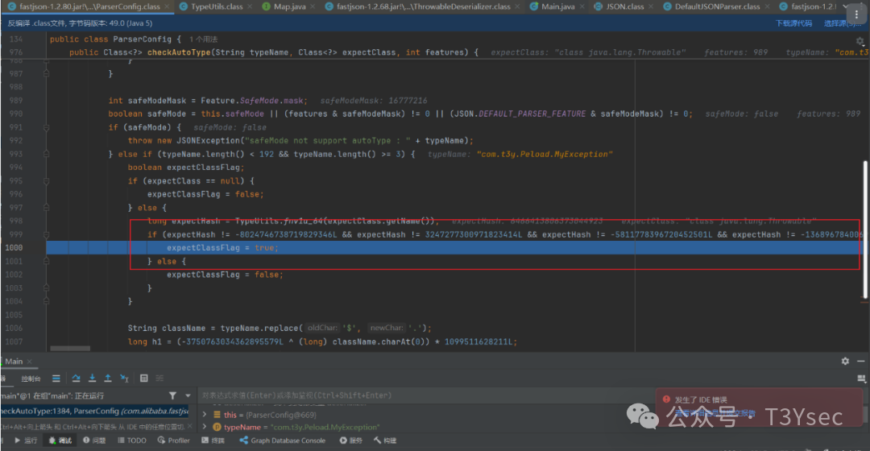The width and height of the screenshot is (870, 451).
Task: Click the Step Into debugger icon
Action: (x=92, y=378)
